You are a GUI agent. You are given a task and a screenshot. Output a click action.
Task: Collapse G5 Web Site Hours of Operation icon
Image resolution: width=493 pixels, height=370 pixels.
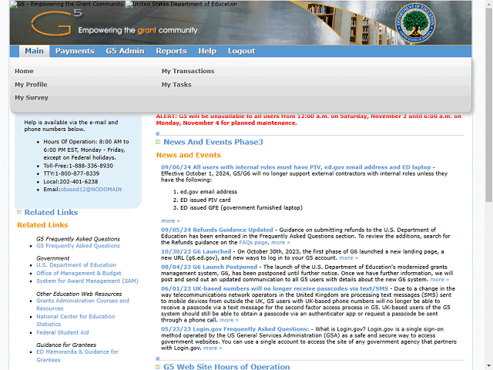coord(158,367)
